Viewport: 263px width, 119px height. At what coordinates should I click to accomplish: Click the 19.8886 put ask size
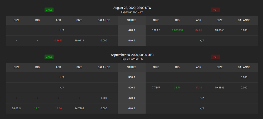[220, 88]
